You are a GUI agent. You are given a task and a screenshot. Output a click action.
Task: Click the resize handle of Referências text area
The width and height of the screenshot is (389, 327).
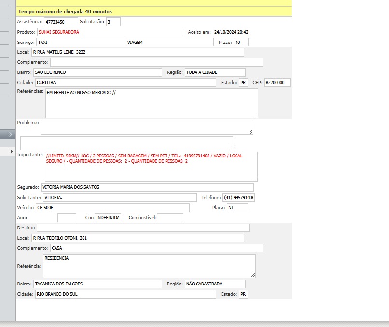(x=255, y=115)
